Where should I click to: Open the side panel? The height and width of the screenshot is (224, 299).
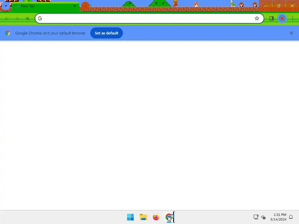coord(272,18)
